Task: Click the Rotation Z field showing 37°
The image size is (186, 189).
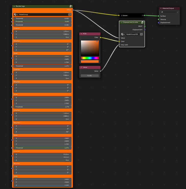Action: click(42, 50)
